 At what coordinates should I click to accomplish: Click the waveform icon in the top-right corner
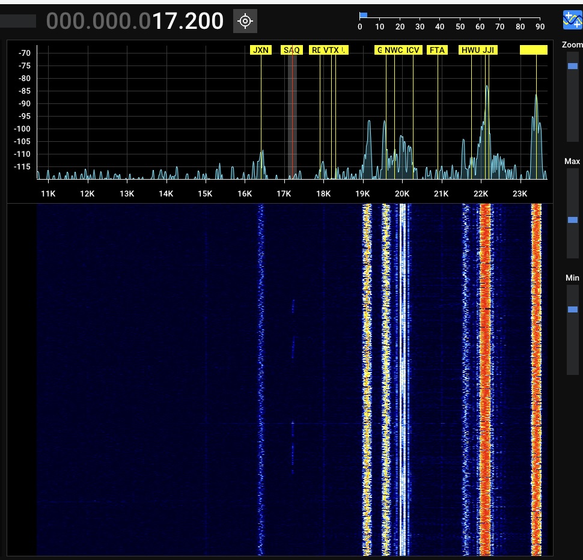pos(573,20)
